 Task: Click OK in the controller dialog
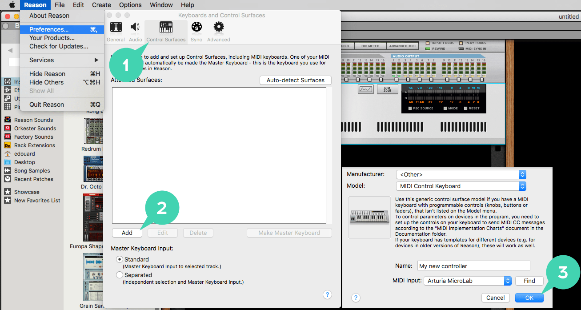(529, 298)
